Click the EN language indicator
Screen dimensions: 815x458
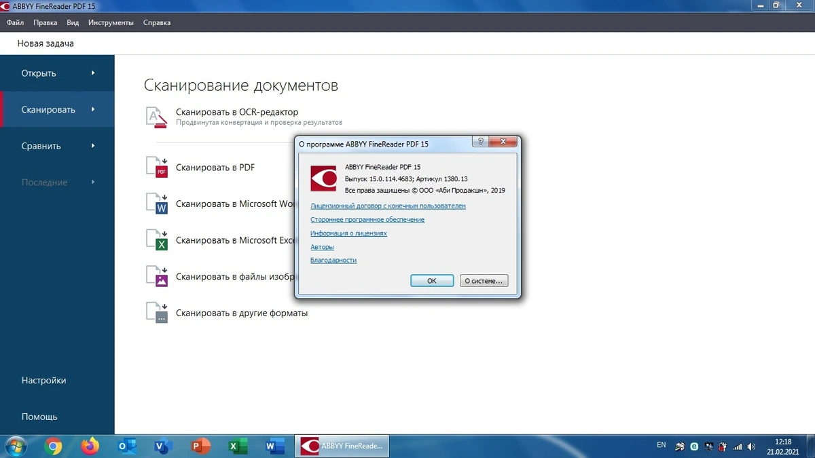coord(662,445)
